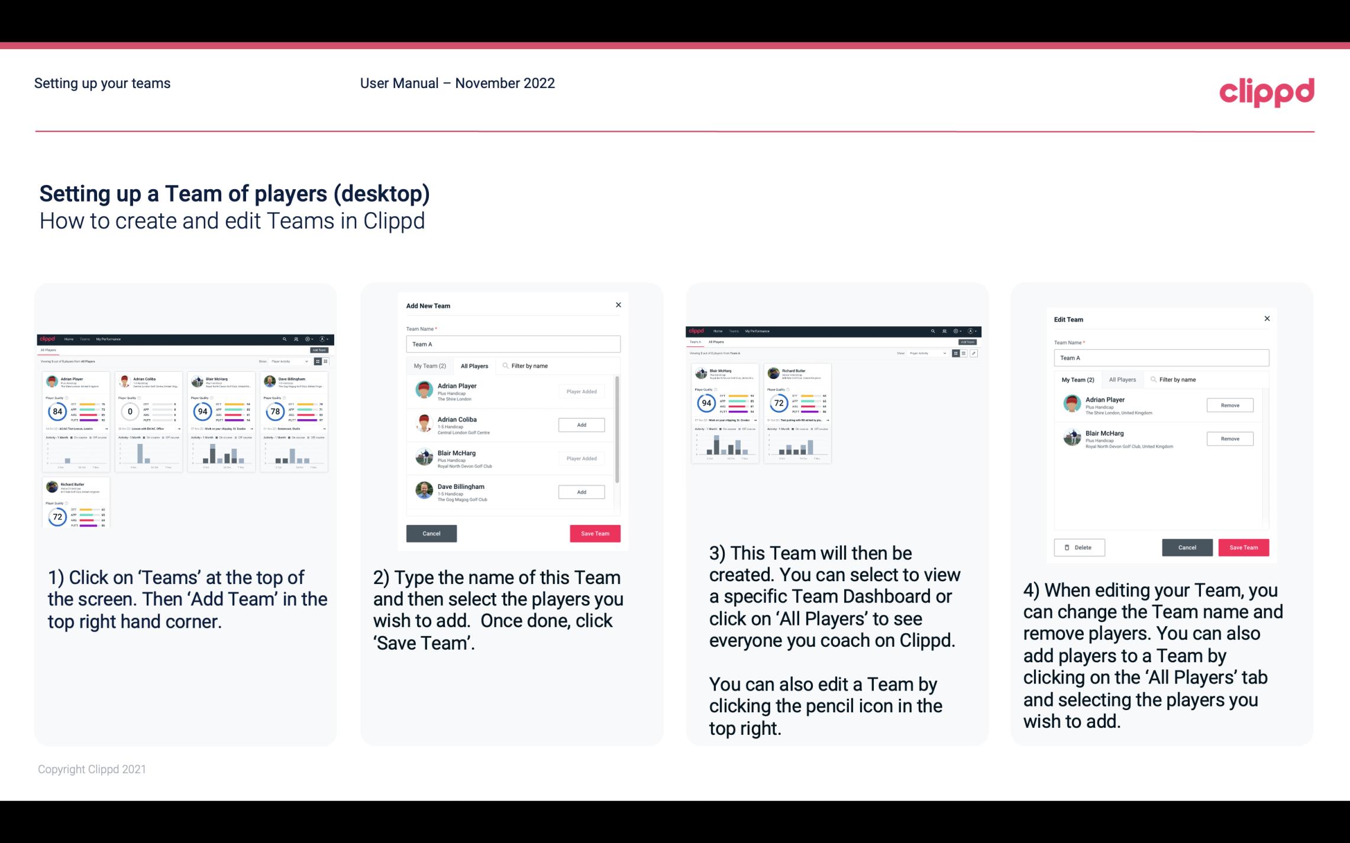The image size is (1350, 843).
Task: Click Add button next to Dave Billingham
Action: (581, 491)
